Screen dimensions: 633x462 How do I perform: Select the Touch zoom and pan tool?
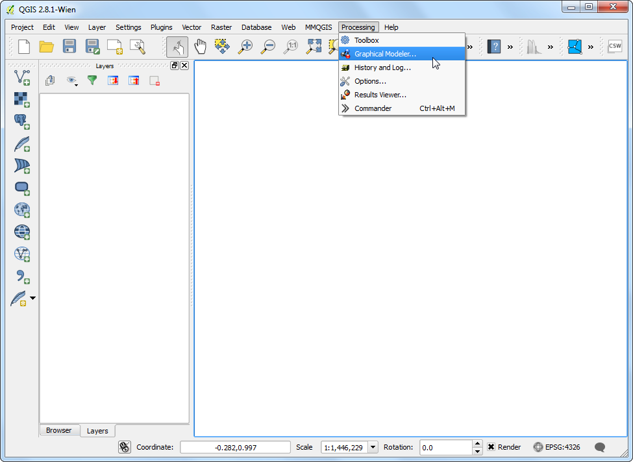(x=177, y=47)
